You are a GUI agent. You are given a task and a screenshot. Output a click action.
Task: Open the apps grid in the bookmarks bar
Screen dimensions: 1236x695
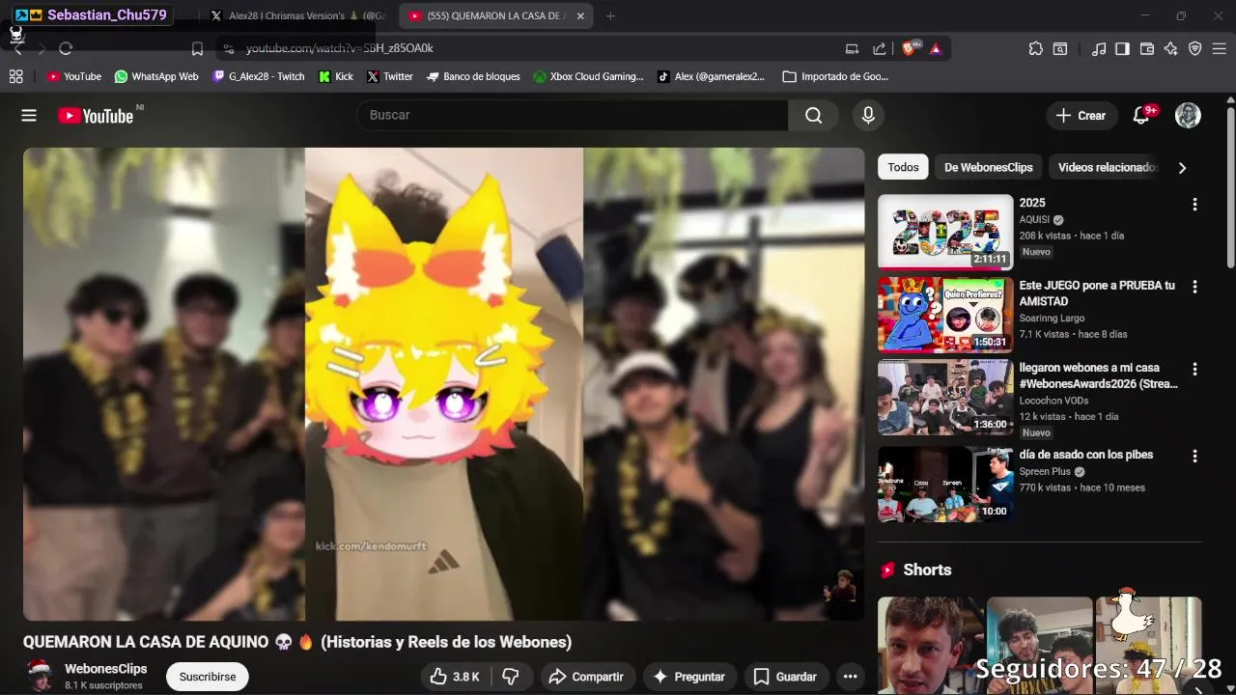click(16, 76)
